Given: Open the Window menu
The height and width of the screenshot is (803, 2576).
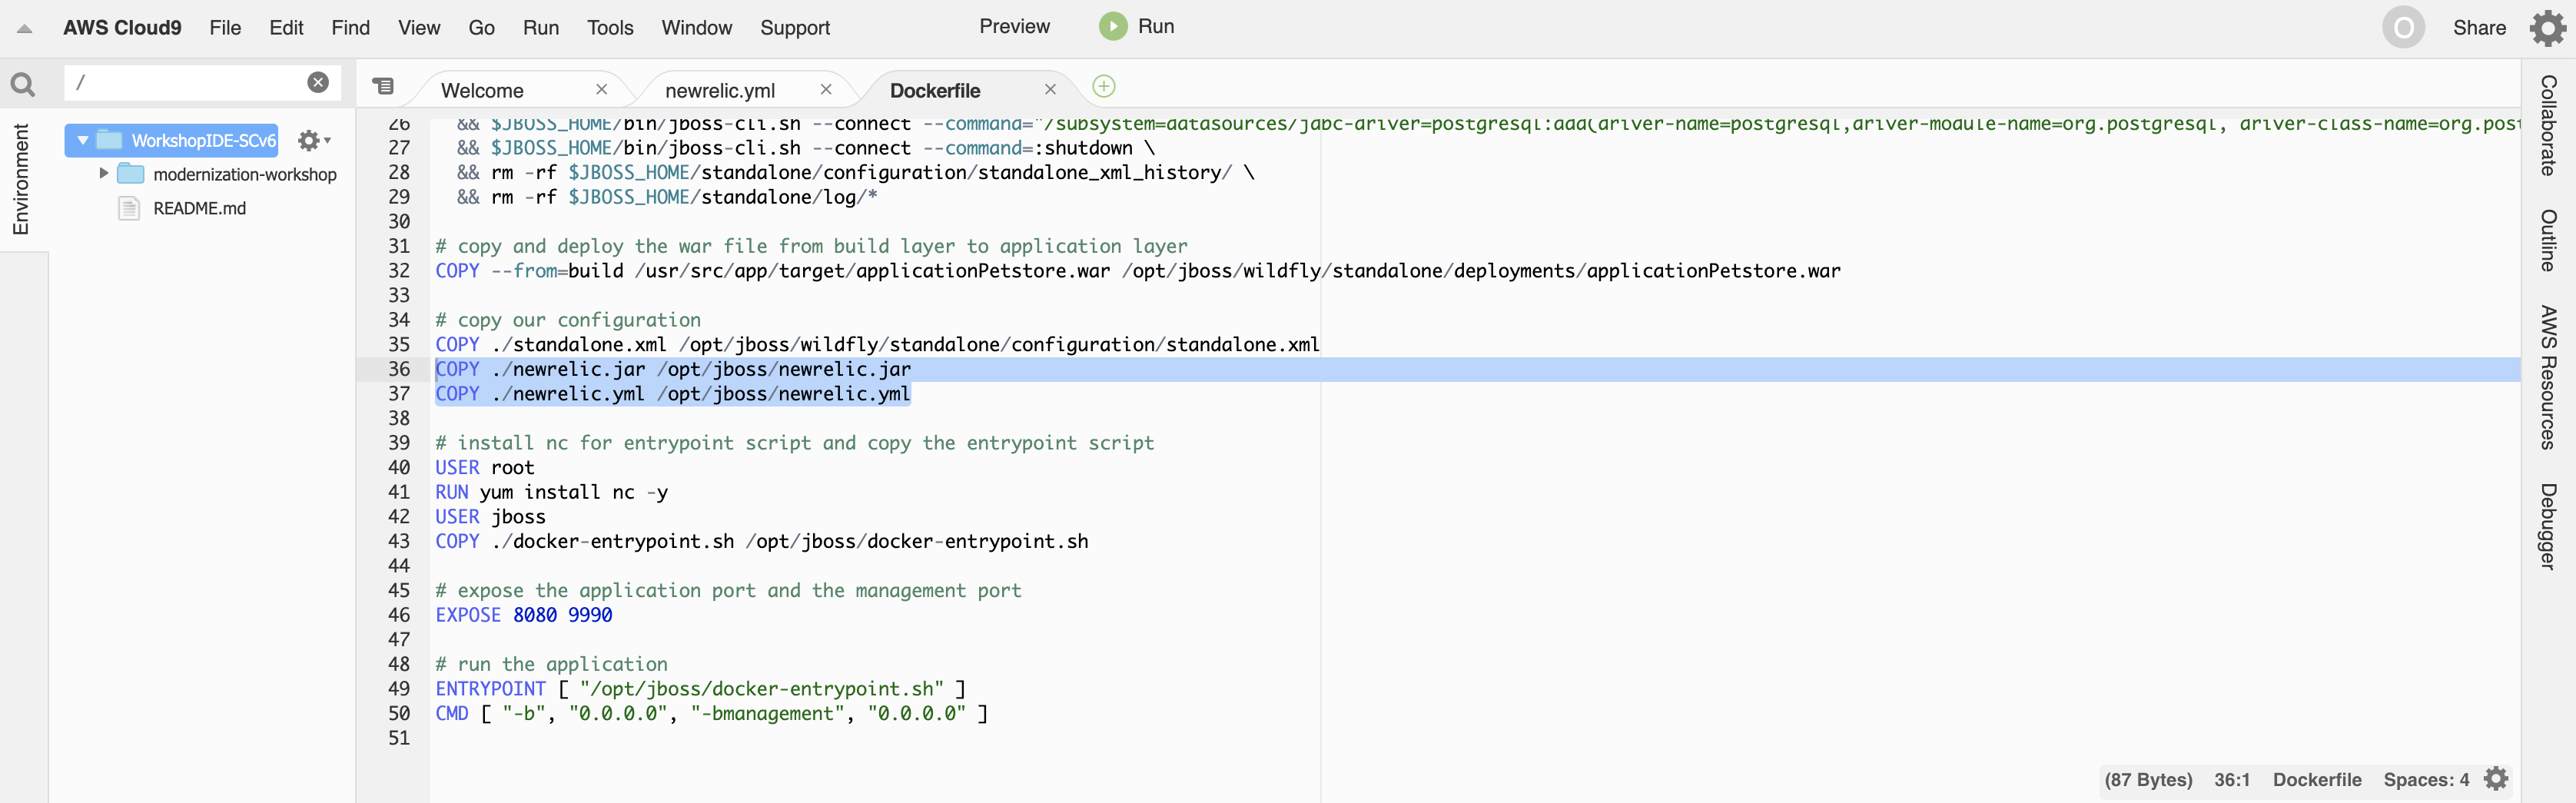Looking at the screenshot, I should click(696, 28).
